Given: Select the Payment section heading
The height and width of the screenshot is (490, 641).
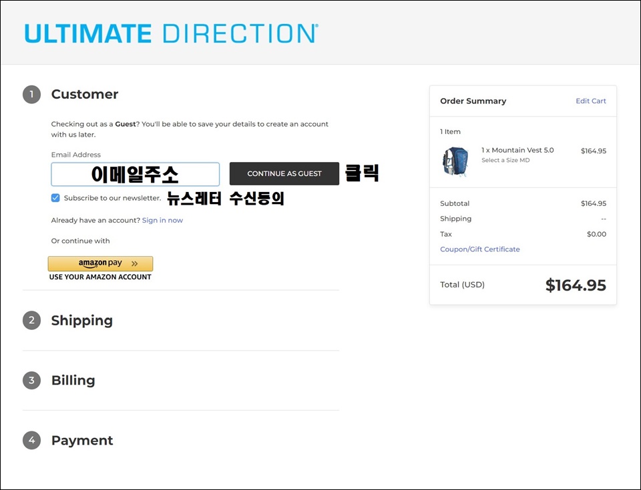Looking at the screenshot, I should click(x=82, y=441).
